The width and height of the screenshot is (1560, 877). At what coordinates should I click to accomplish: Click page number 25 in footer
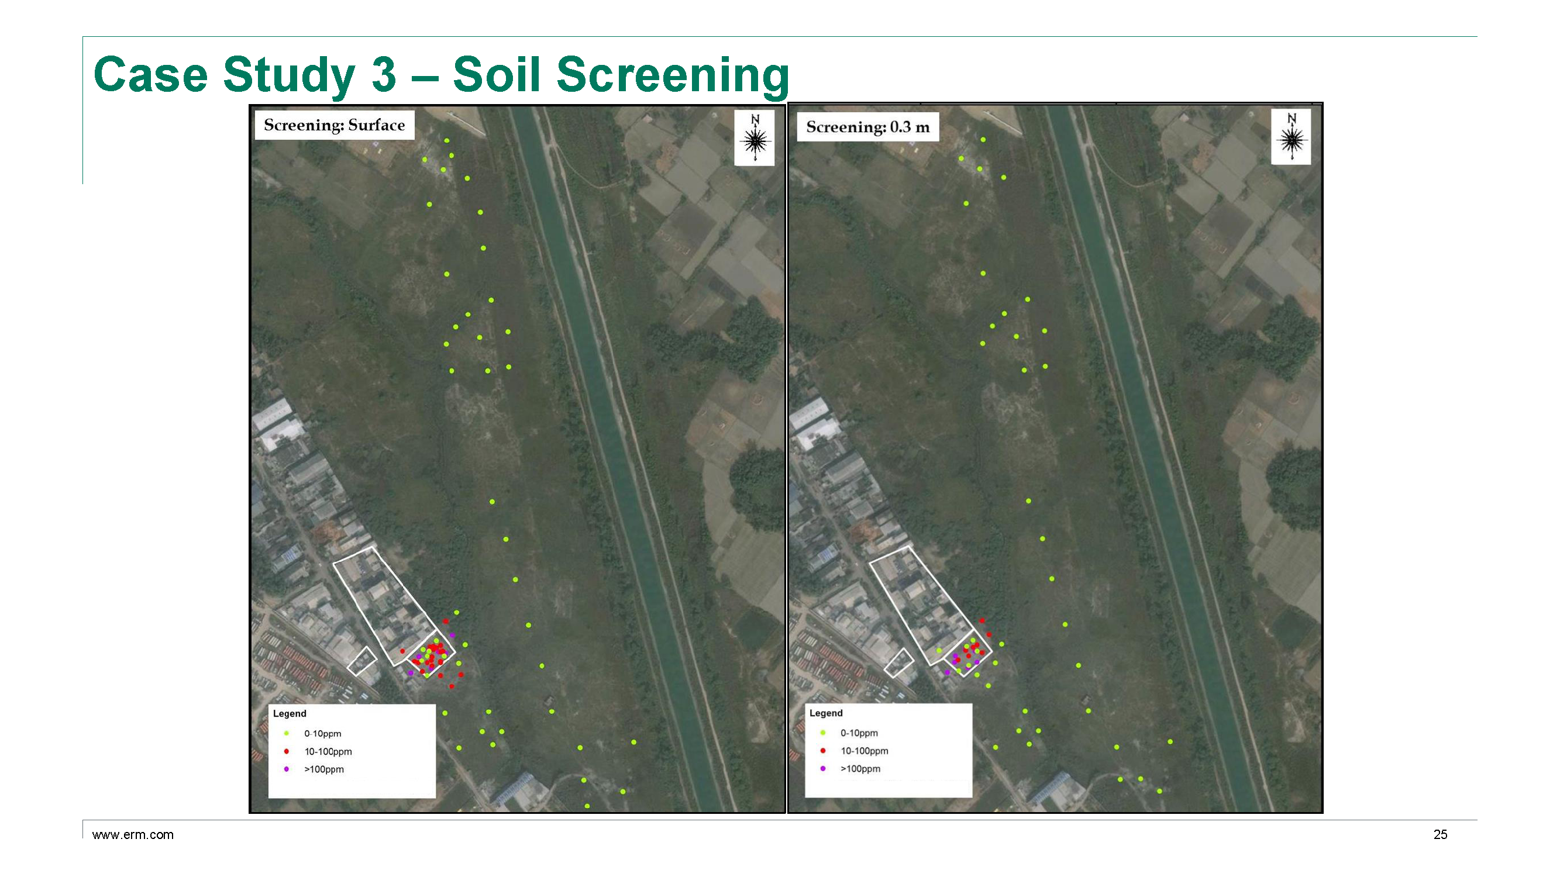(1440, 835)
